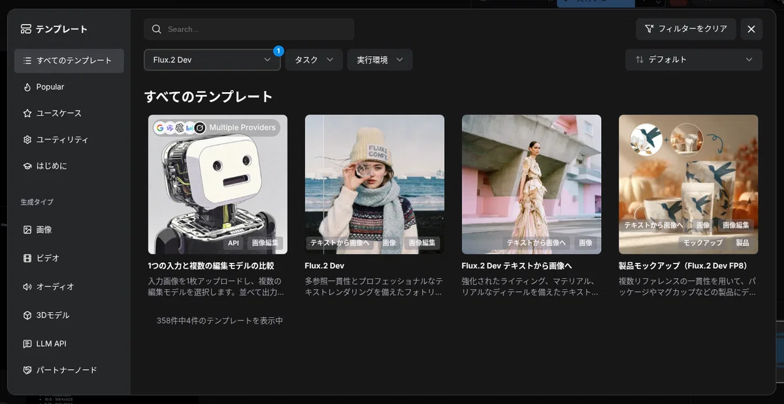Select すべてのテンプレート in sidebar
784x404 pixels.
[x=69, y=61]
